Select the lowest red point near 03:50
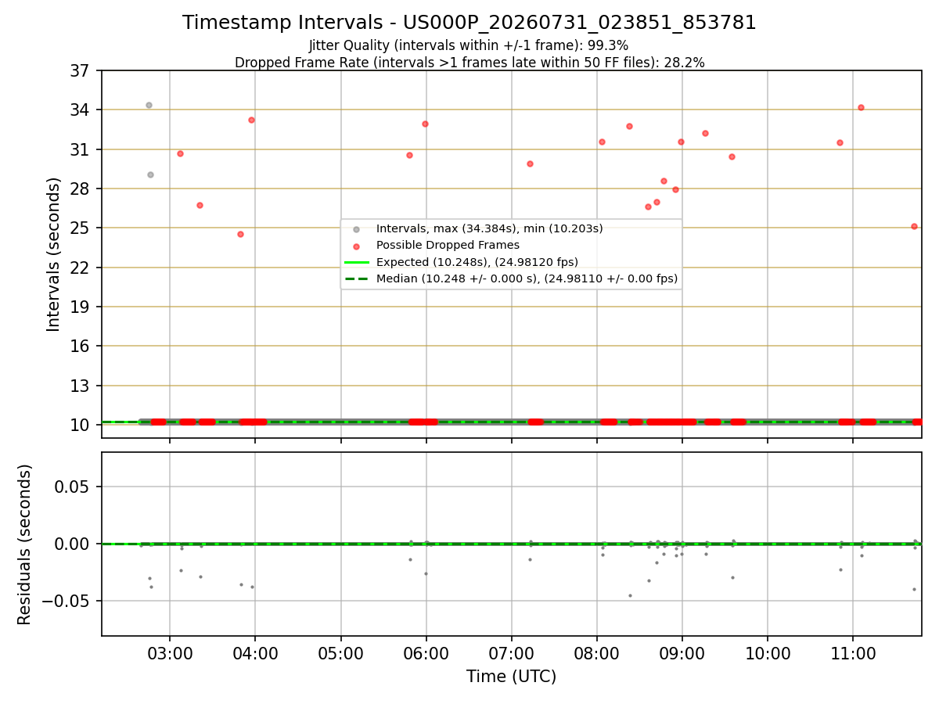This screenshot has height=704, width=939. point(240,234)
